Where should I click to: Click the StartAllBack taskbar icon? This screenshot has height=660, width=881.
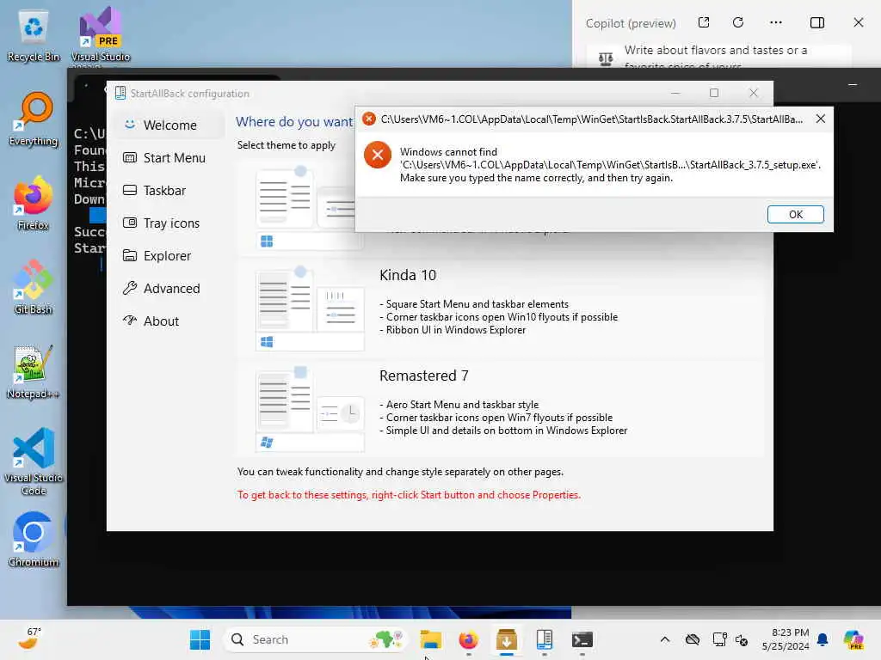point(544,639)
